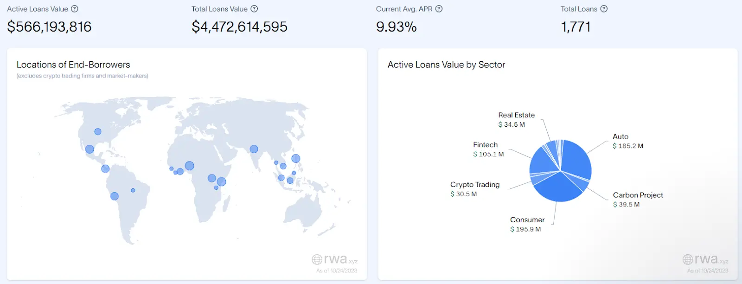
Task: Click the Locations of End-Borrowers heading
Action: [73, 65]
